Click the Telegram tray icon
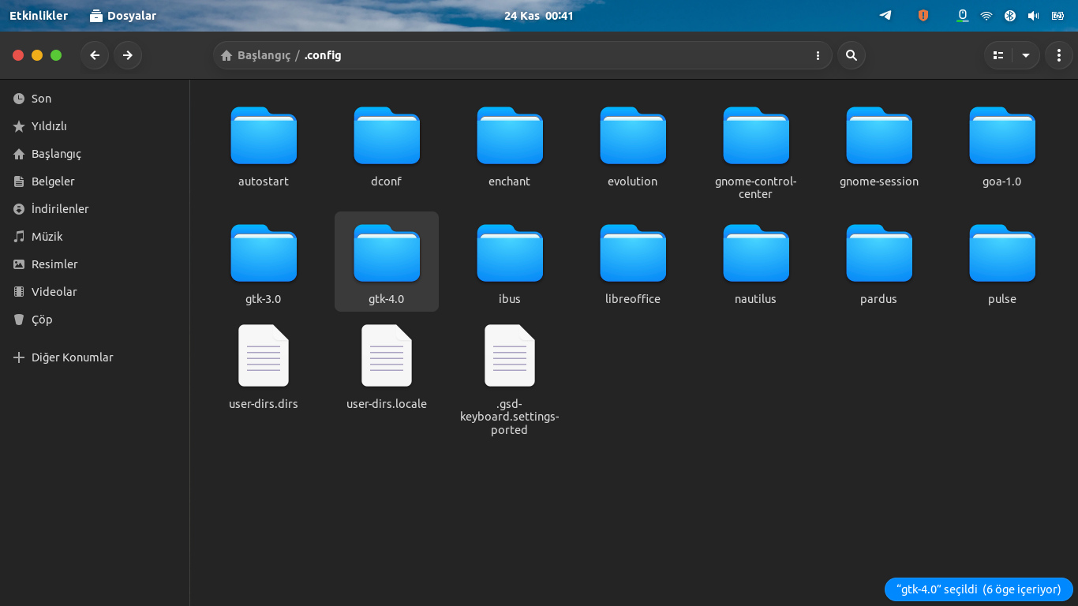The width and height of the screenshot is (1078, 606). click(885, 16)
